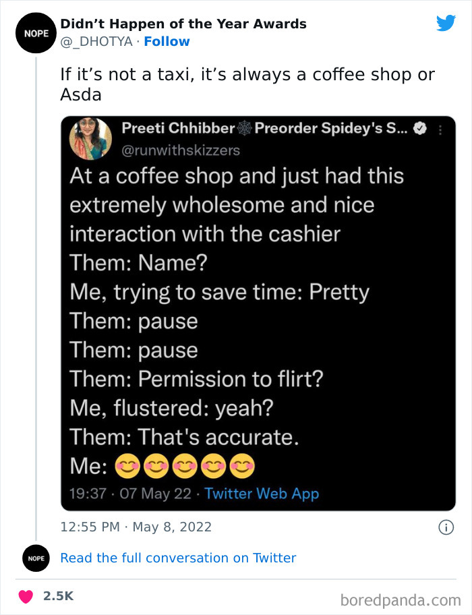The width and height of the screenshot is (472, 615).
Task: Follow the @_DHOTYA account
Action: pos(167,42)
